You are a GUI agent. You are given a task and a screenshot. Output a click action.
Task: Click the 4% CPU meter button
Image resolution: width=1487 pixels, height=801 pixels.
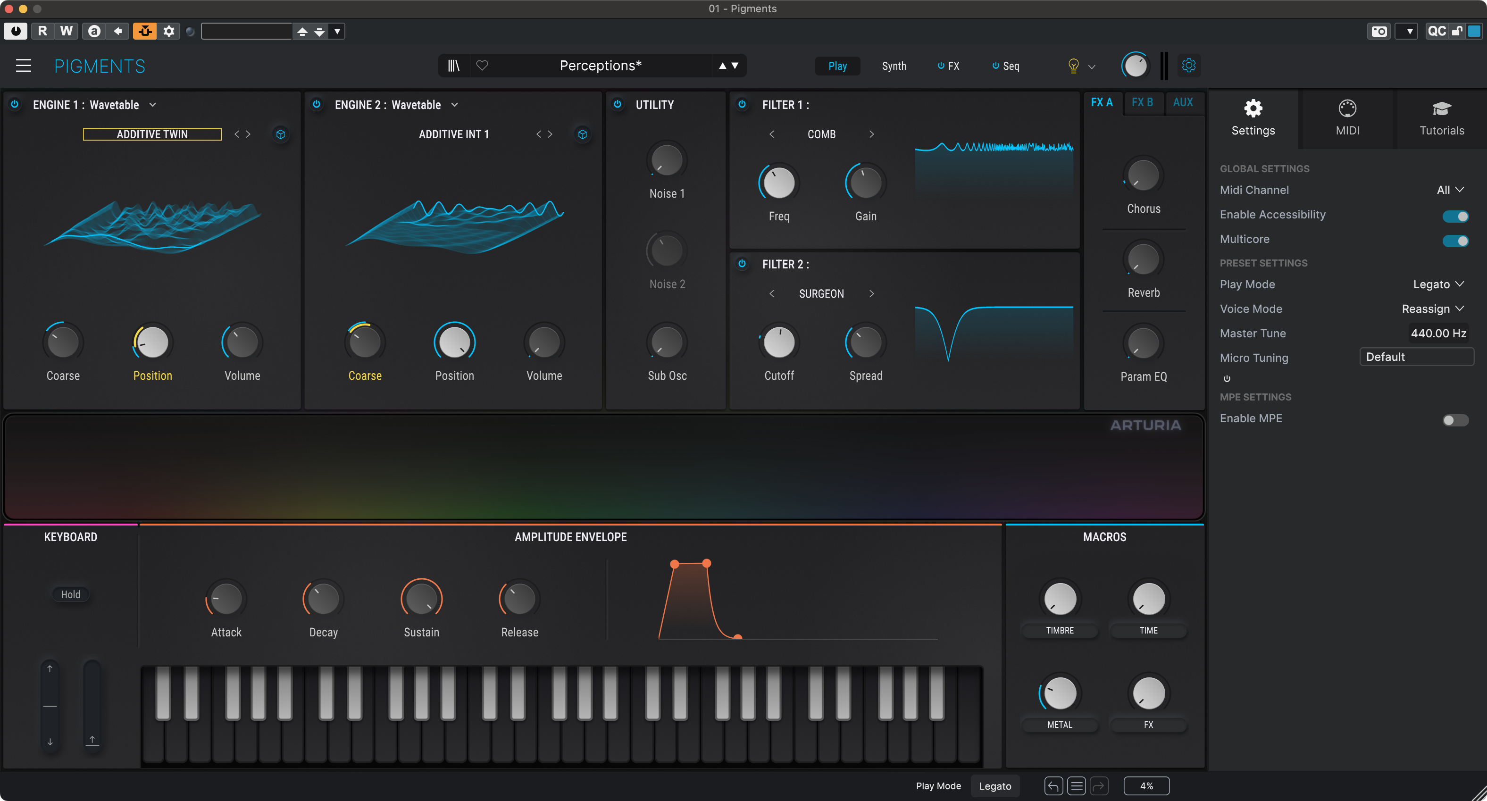coord(1146,786)
